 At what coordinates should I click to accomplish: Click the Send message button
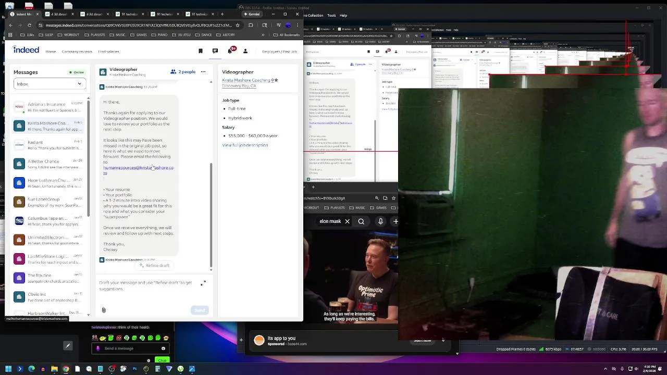click(x=200, y=310)
